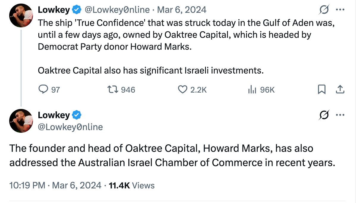Open the three-dot more menu on first tweet
356x203 pixels.
pyautogui.click(x=340, y=10)
